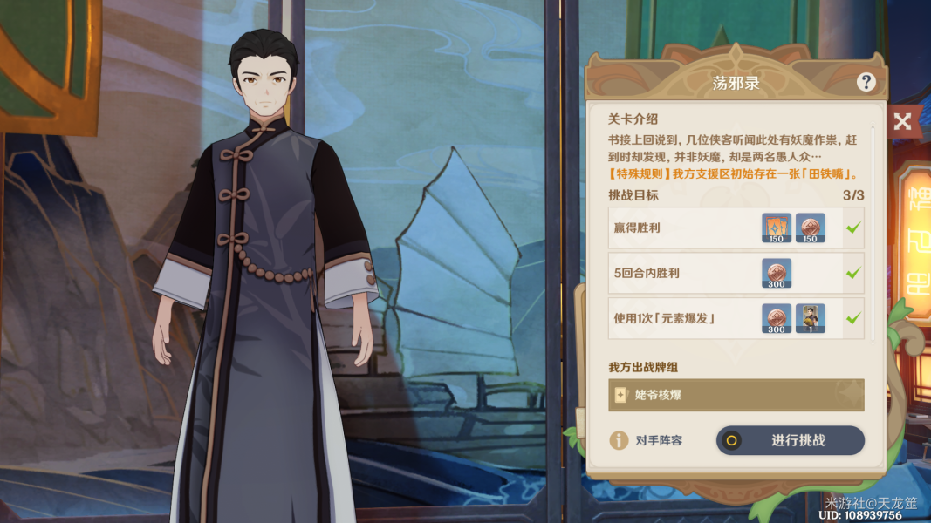
Task: Click the checkmark for 使用1次元素爆发 objective
Action: (x=853, y=318)
